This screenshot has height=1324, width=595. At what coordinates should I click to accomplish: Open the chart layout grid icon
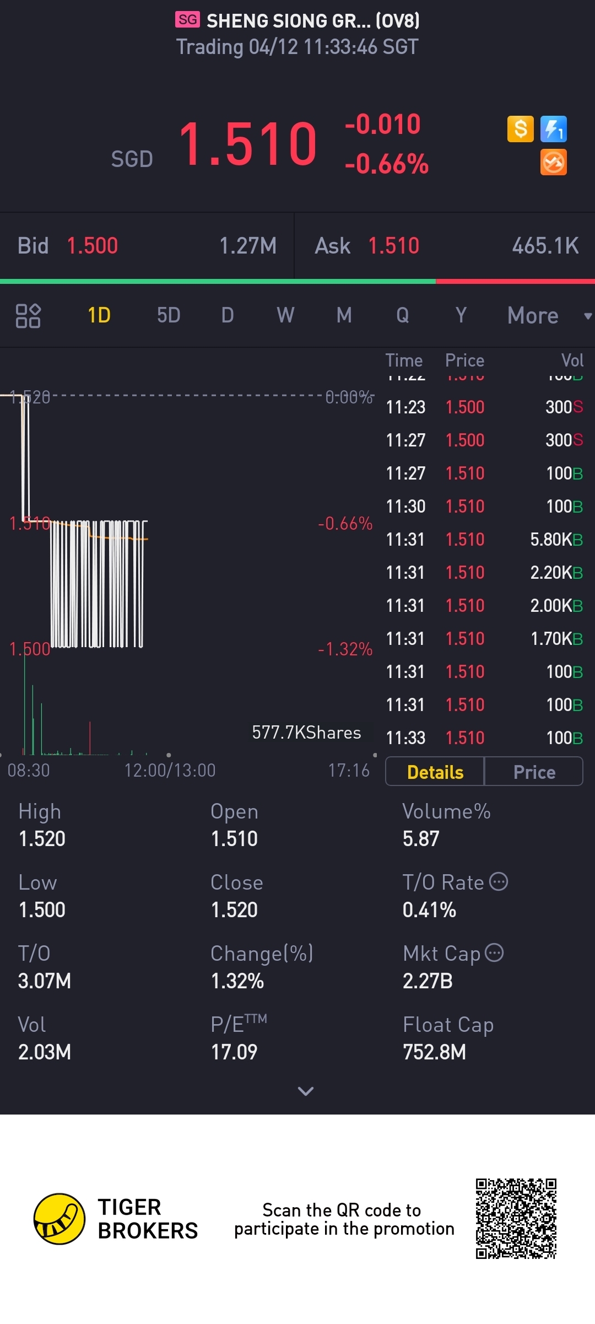(28, 316)
